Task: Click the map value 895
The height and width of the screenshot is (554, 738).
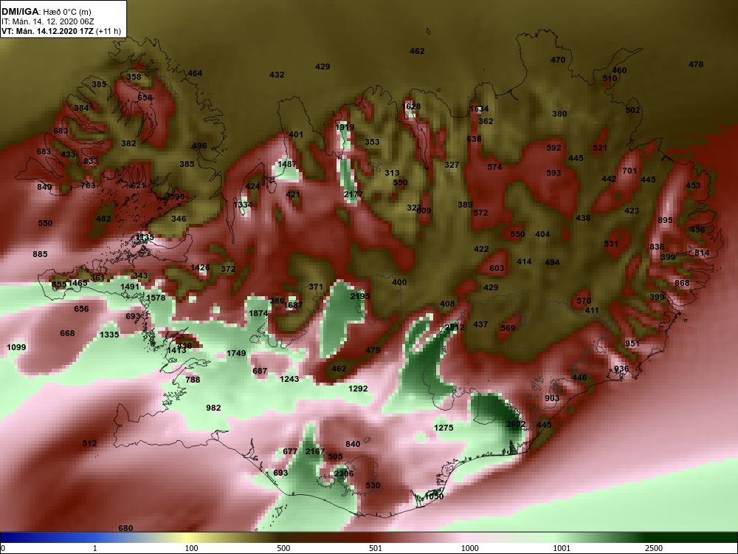Action: tap(666, 220)
